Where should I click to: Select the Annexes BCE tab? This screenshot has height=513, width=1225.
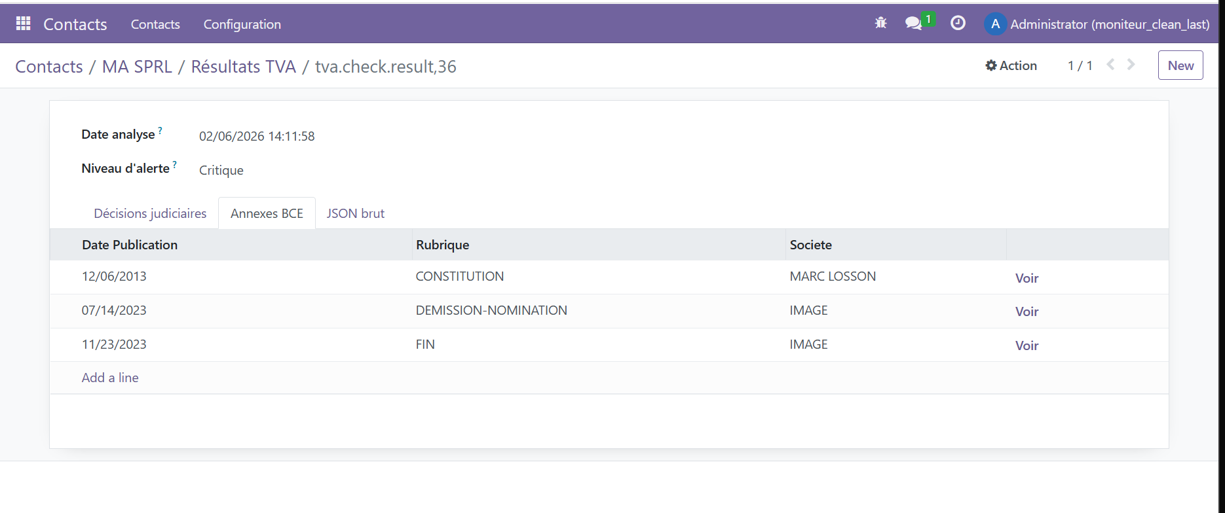pos(267,213)
